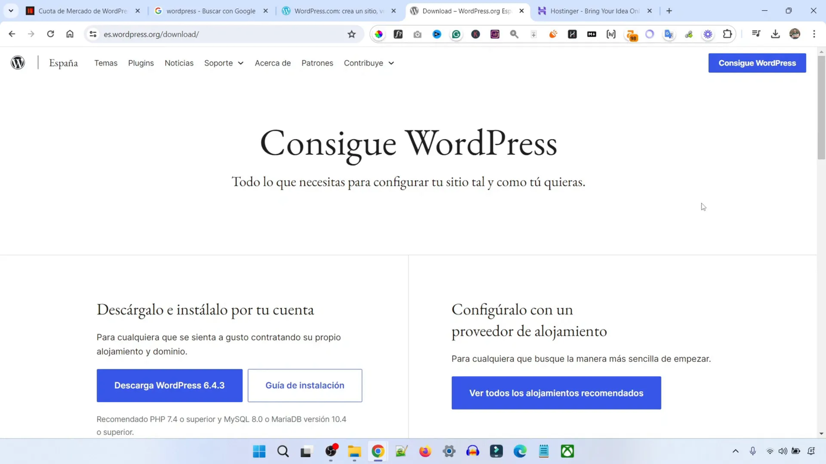Bookmark this page with the star icon
826x464 pixels.
(351, 34)
